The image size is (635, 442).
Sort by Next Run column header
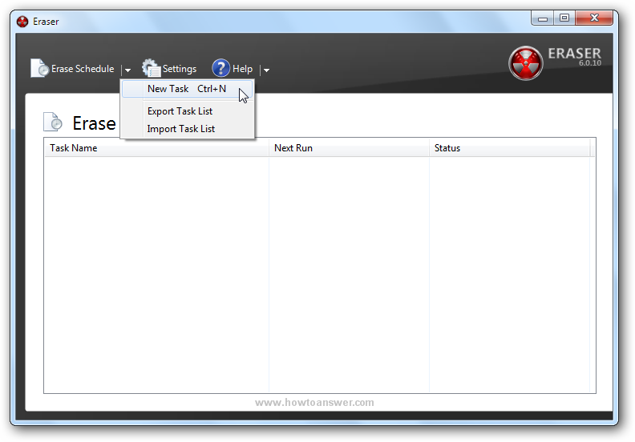click(x=349, y=148)
